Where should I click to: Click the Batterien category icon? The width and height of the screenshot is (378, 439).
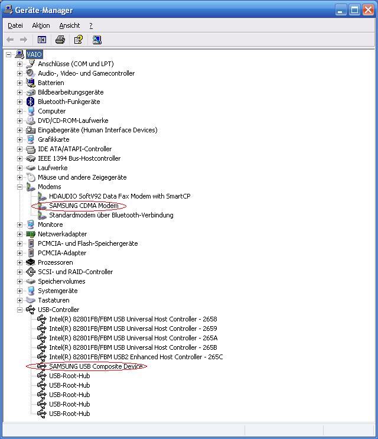(x=31, y=83)
